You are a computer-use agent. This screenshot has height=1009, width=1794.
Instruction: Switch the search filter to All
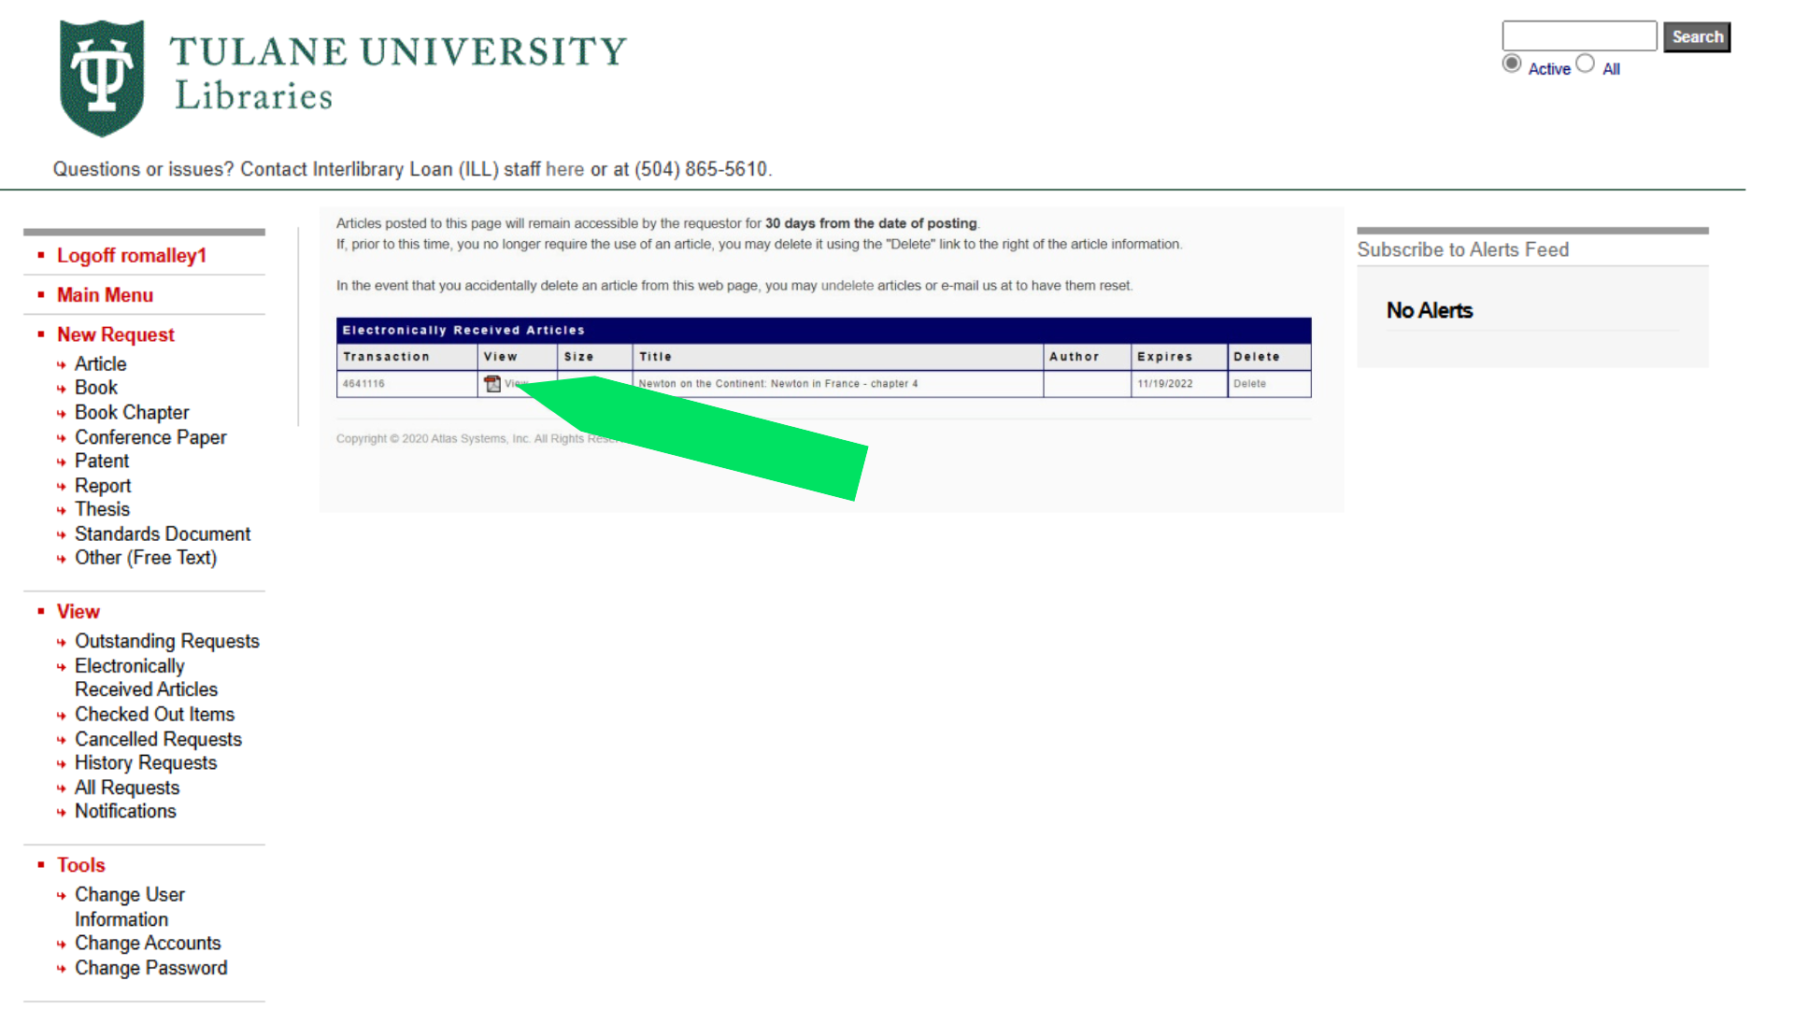(x=1586, y=63)
